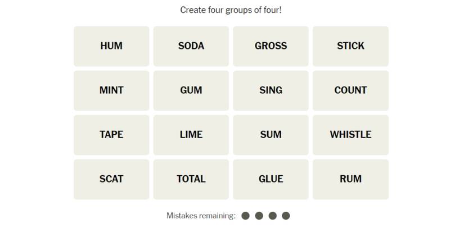The image size is (464, 232).
Task: Click the SCAT word tile
Action: coord(111,179)
